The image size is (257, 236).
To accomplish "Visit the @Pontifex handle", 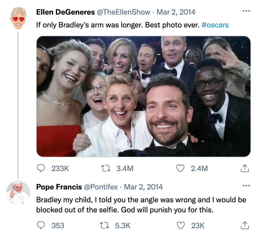I will click(101, 187).
